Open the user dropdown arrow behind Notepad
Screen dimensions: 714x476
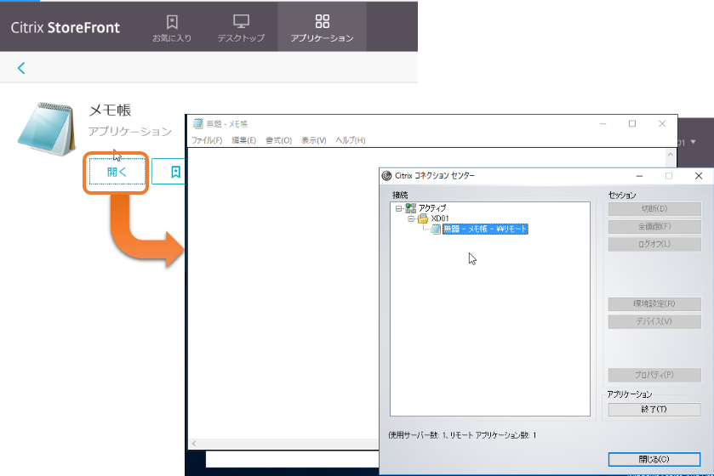(693, 142)
